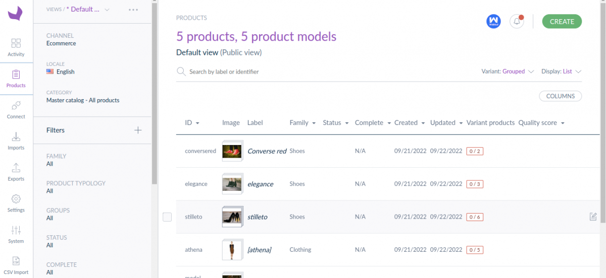Open the Converse red product
Screen dimensions: 606x278
267,151
